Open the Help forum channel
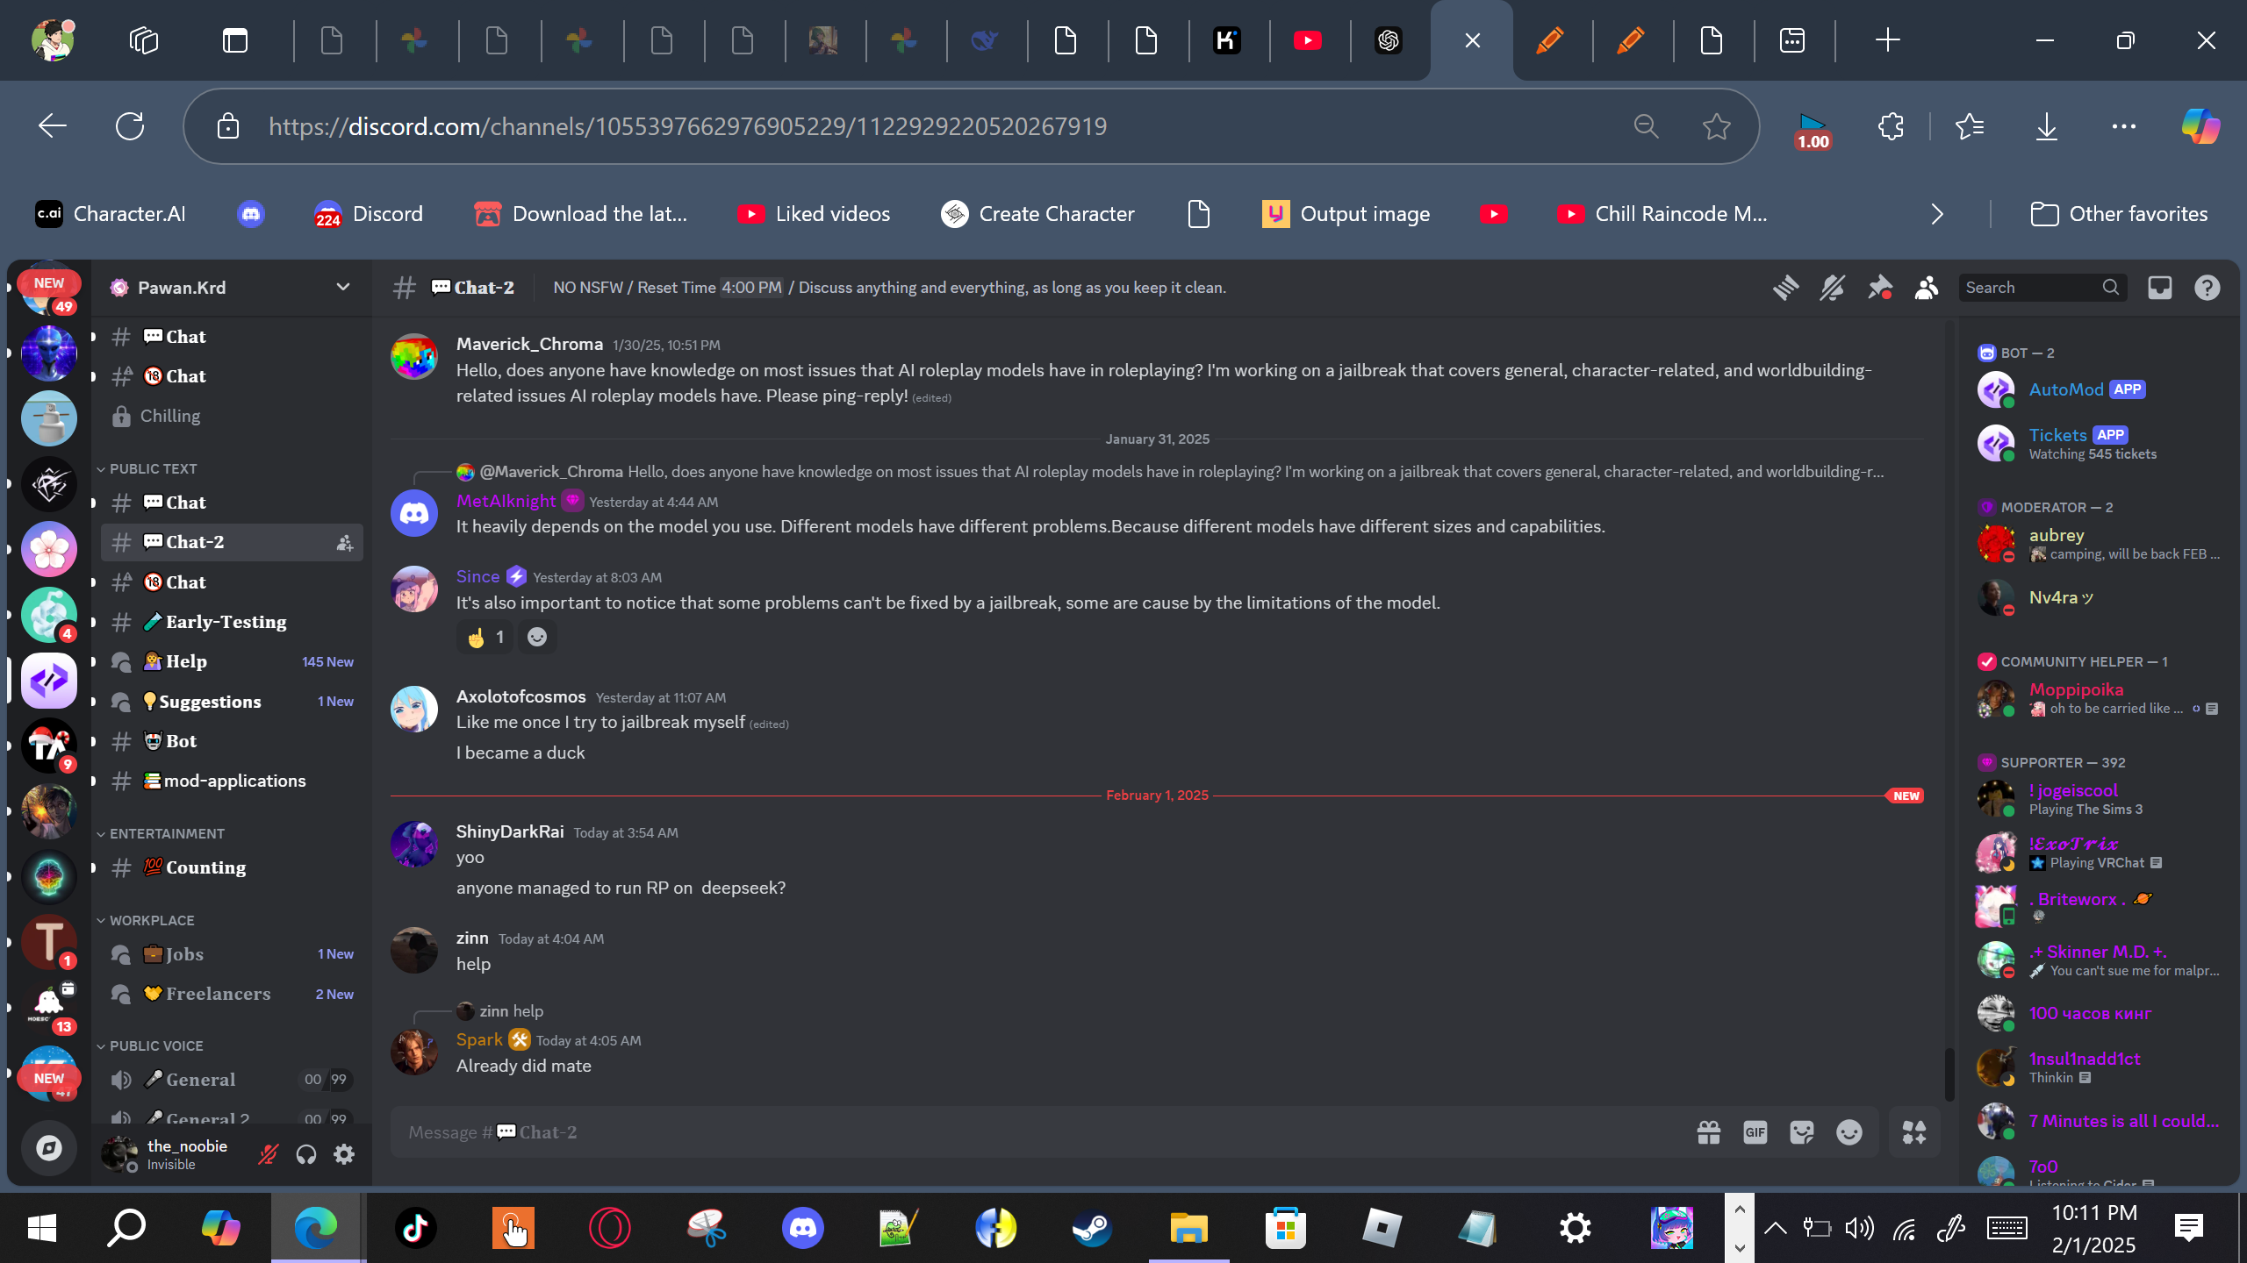2247x1263 pixels. 232,661
